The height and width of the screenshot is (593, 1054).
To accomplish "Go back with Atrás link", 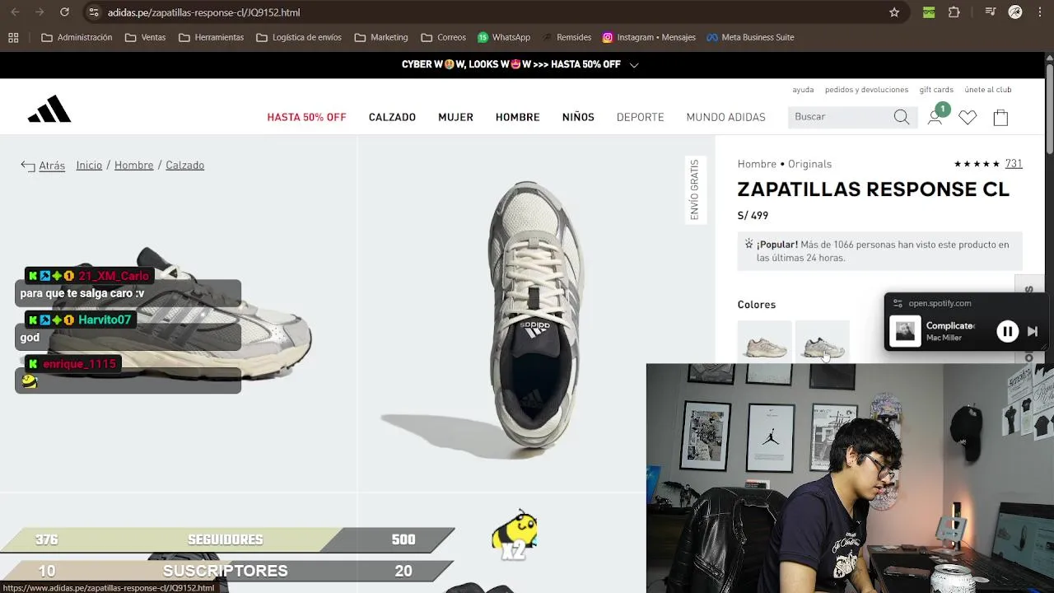I will pyautogui.click(x=43, y=166).
